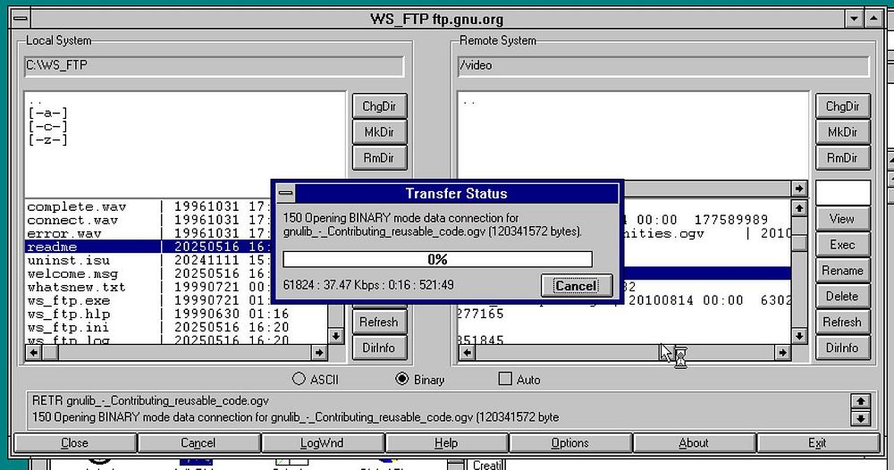Select ws_ftp.hlp in local file list
The image size is (894, 470).
coord(177,314)
